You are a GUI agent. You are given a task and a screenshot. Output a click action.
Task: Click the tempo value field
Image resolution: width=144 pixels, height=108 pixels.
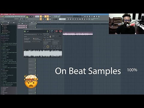37,16
